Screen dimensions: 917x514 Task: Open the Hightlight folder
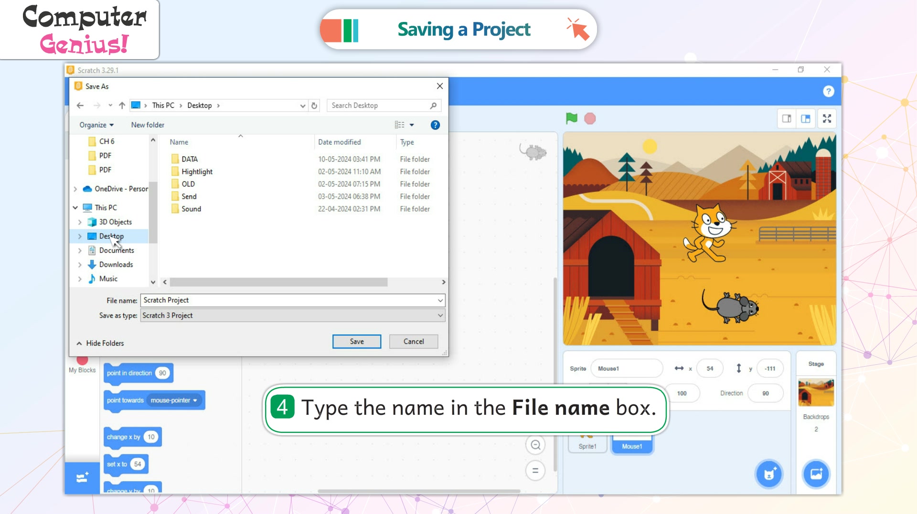(197, 171)
